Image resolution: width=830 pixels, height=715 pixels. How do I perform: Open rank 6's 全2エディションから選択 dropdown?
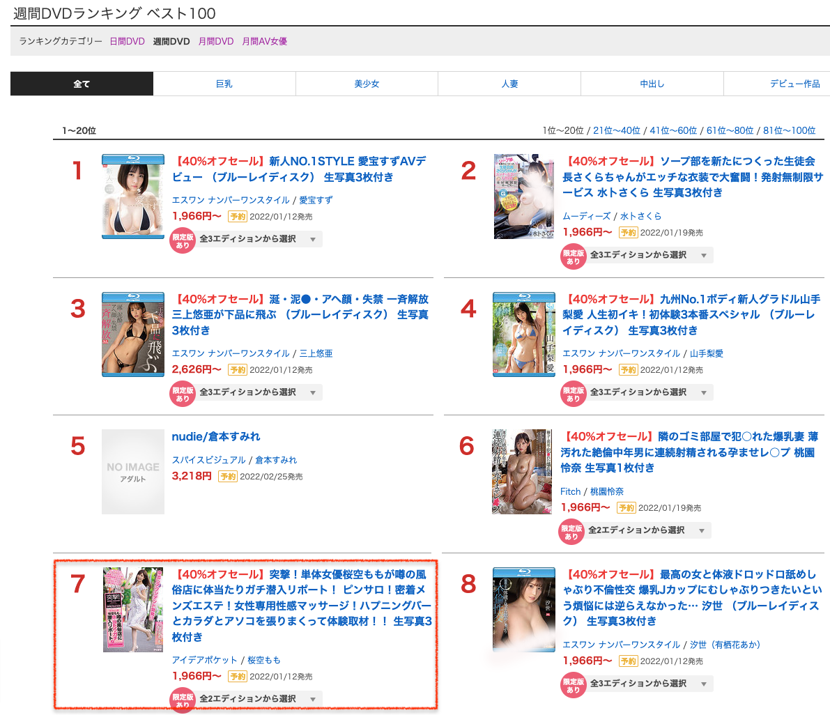click(647, 530)
